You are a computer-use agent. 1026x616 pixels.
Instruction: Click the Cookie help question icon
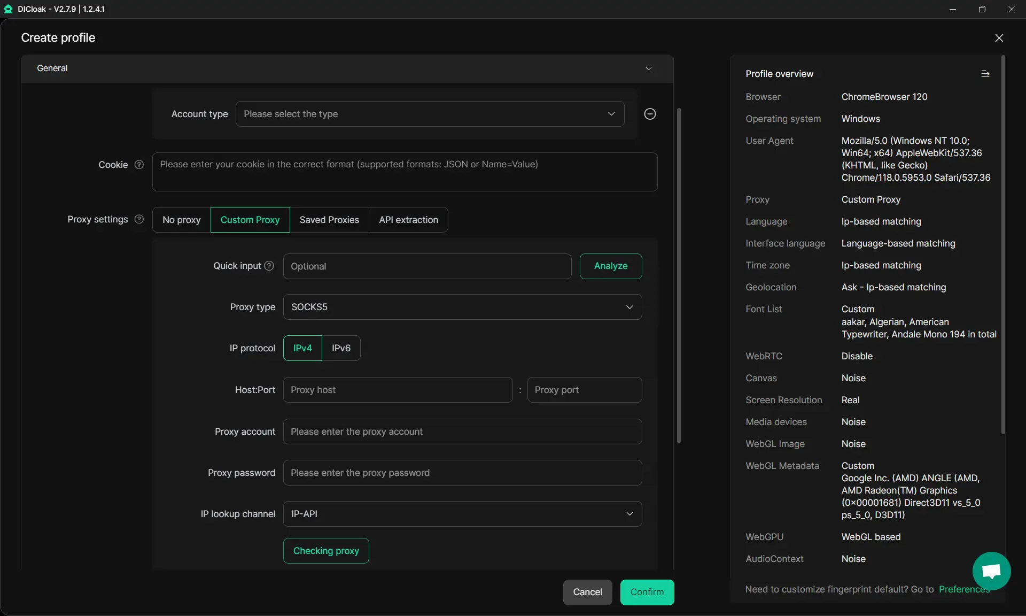click(x=139, y=165)
